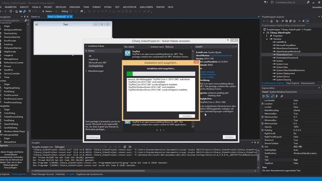Click the save all icon in toolbar

(24, 11)
